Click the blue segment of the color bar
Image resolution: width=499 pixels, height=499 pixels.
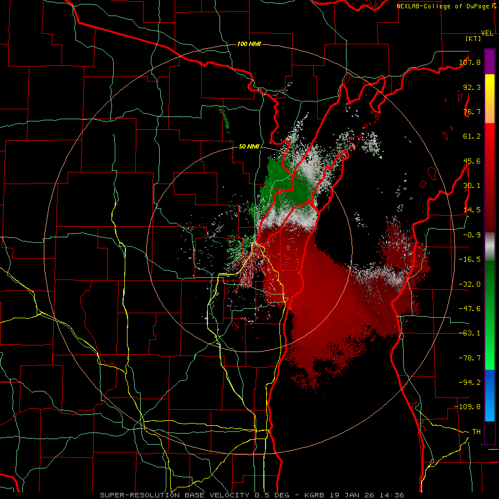[x=490, y=395]
